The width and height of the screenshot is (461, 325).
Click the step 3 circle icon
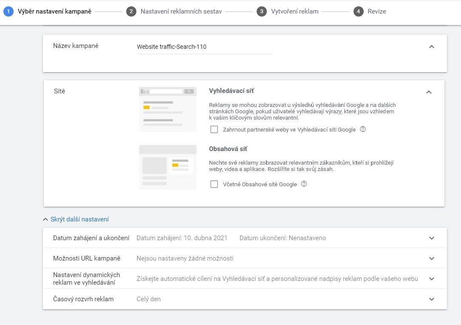pos(262,11)
